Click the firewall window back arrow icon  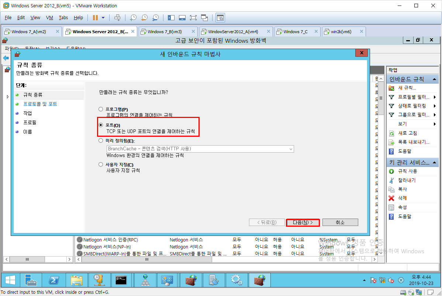(6, 58)
